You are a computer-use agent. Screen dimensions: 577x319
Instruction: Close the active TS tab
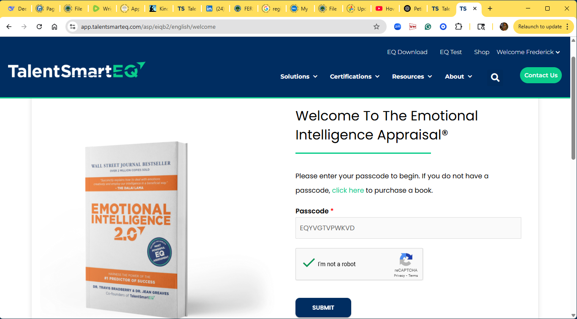click(475, 8)
